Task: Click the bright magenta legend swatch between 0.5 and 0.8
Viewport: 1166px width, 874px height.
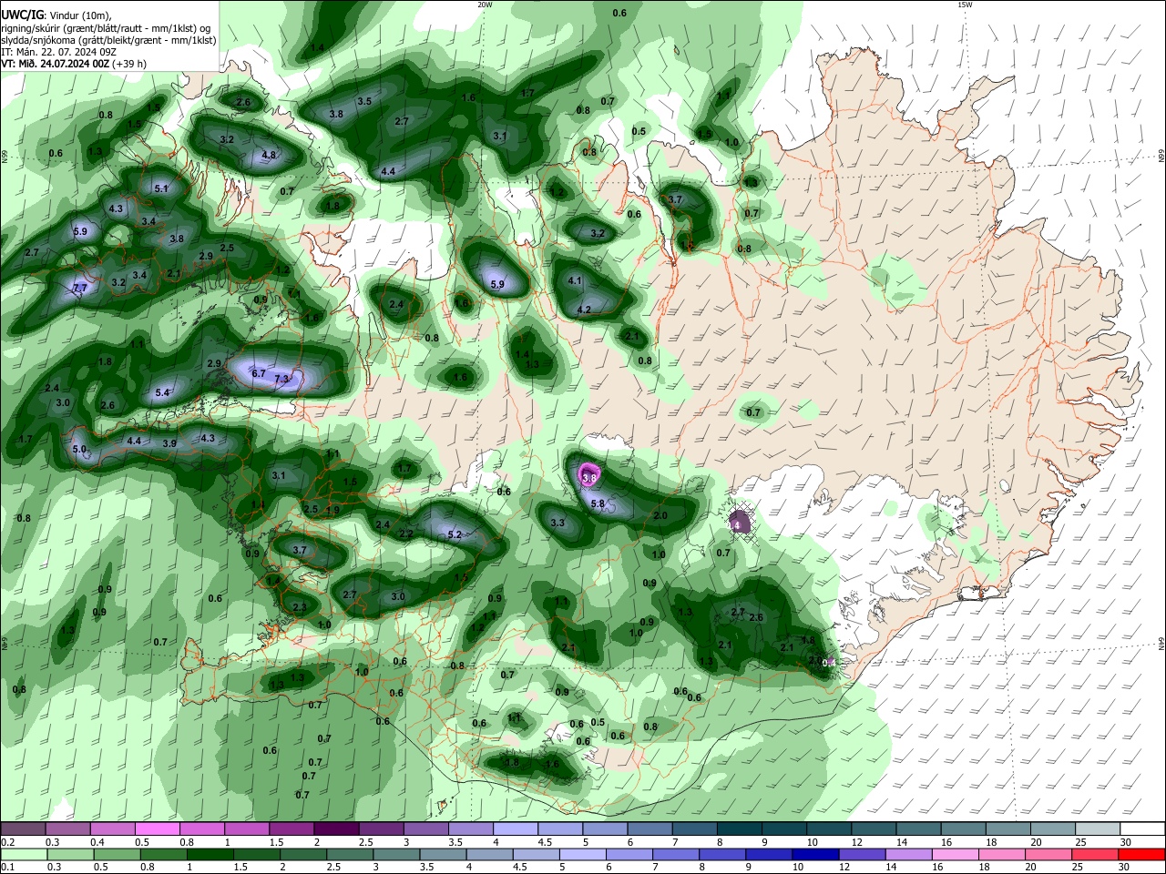Action: click(x=158, y=829)
